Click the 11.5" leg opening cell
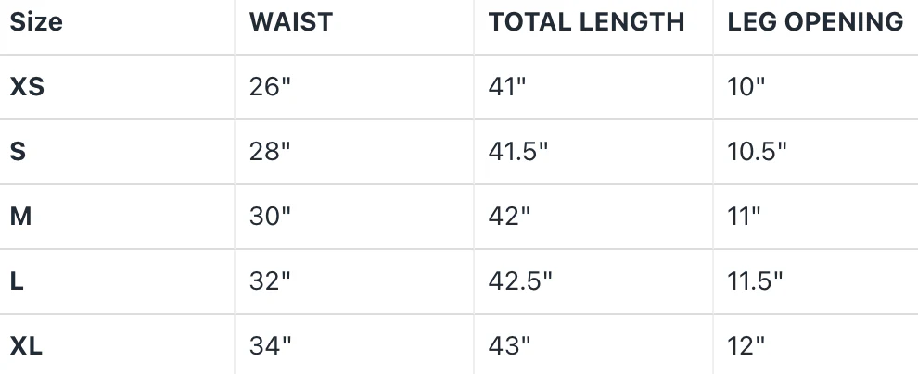 pos(756,281)
